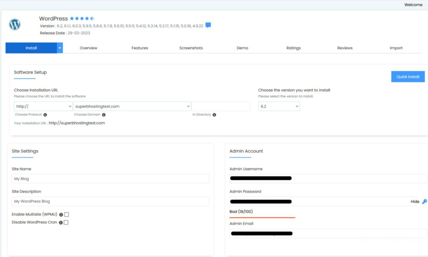This screenshot has width=428, height=257.
Task: Select the Install tab
Action: [x=31, y=48]
